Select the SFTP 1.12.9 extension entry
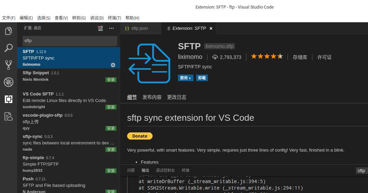Image resolution: width=368 pixels, height=193 pixels. click(x=68, y=58)
